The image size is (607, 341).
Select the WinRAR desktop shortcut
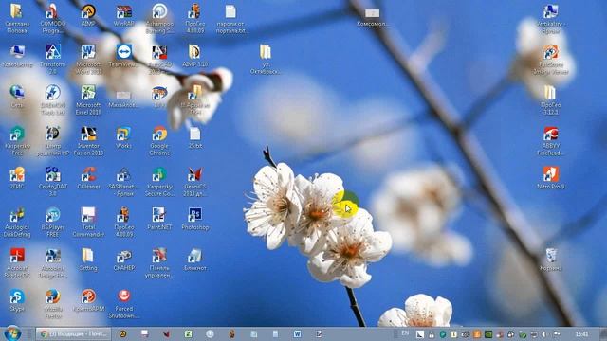pos(124,15)
